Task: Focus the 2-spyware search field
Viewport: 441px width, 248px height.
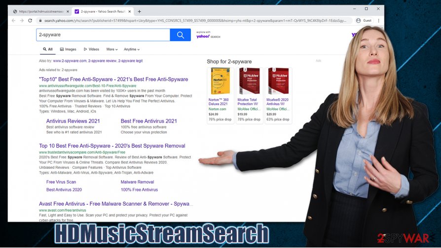Action: tap(103, 35)
